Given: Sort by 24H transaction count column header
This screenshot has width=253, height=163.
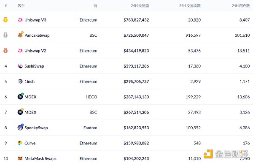Looking at the screenshot, I should [x=190, y=6].
